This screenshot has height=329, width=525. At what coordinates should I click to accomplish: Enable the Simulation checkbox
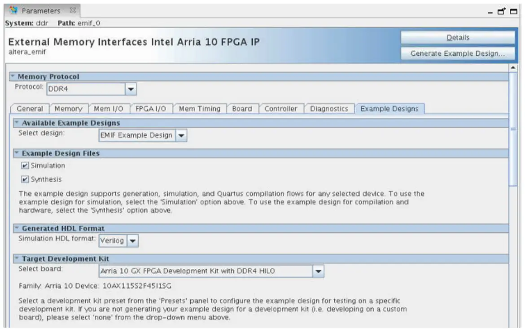tap(25, 165)
